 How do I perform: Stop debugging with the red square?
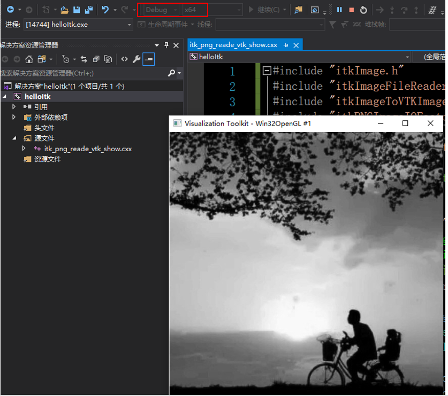point(352,10)
